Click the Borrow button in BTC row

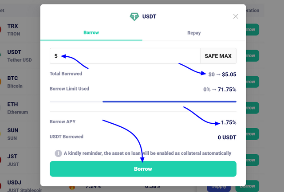click(x=252, y=82)
